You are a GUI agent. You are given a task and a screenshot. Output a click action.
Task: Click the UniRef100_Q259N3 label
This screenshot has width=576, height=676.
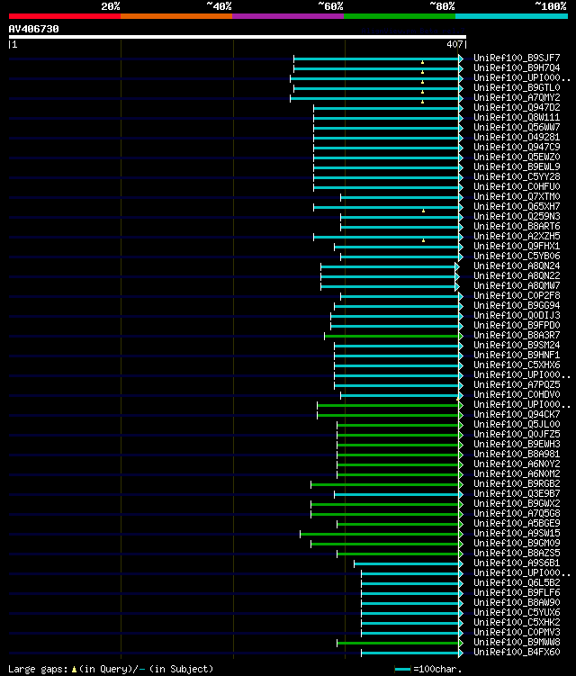pos(517,216)
